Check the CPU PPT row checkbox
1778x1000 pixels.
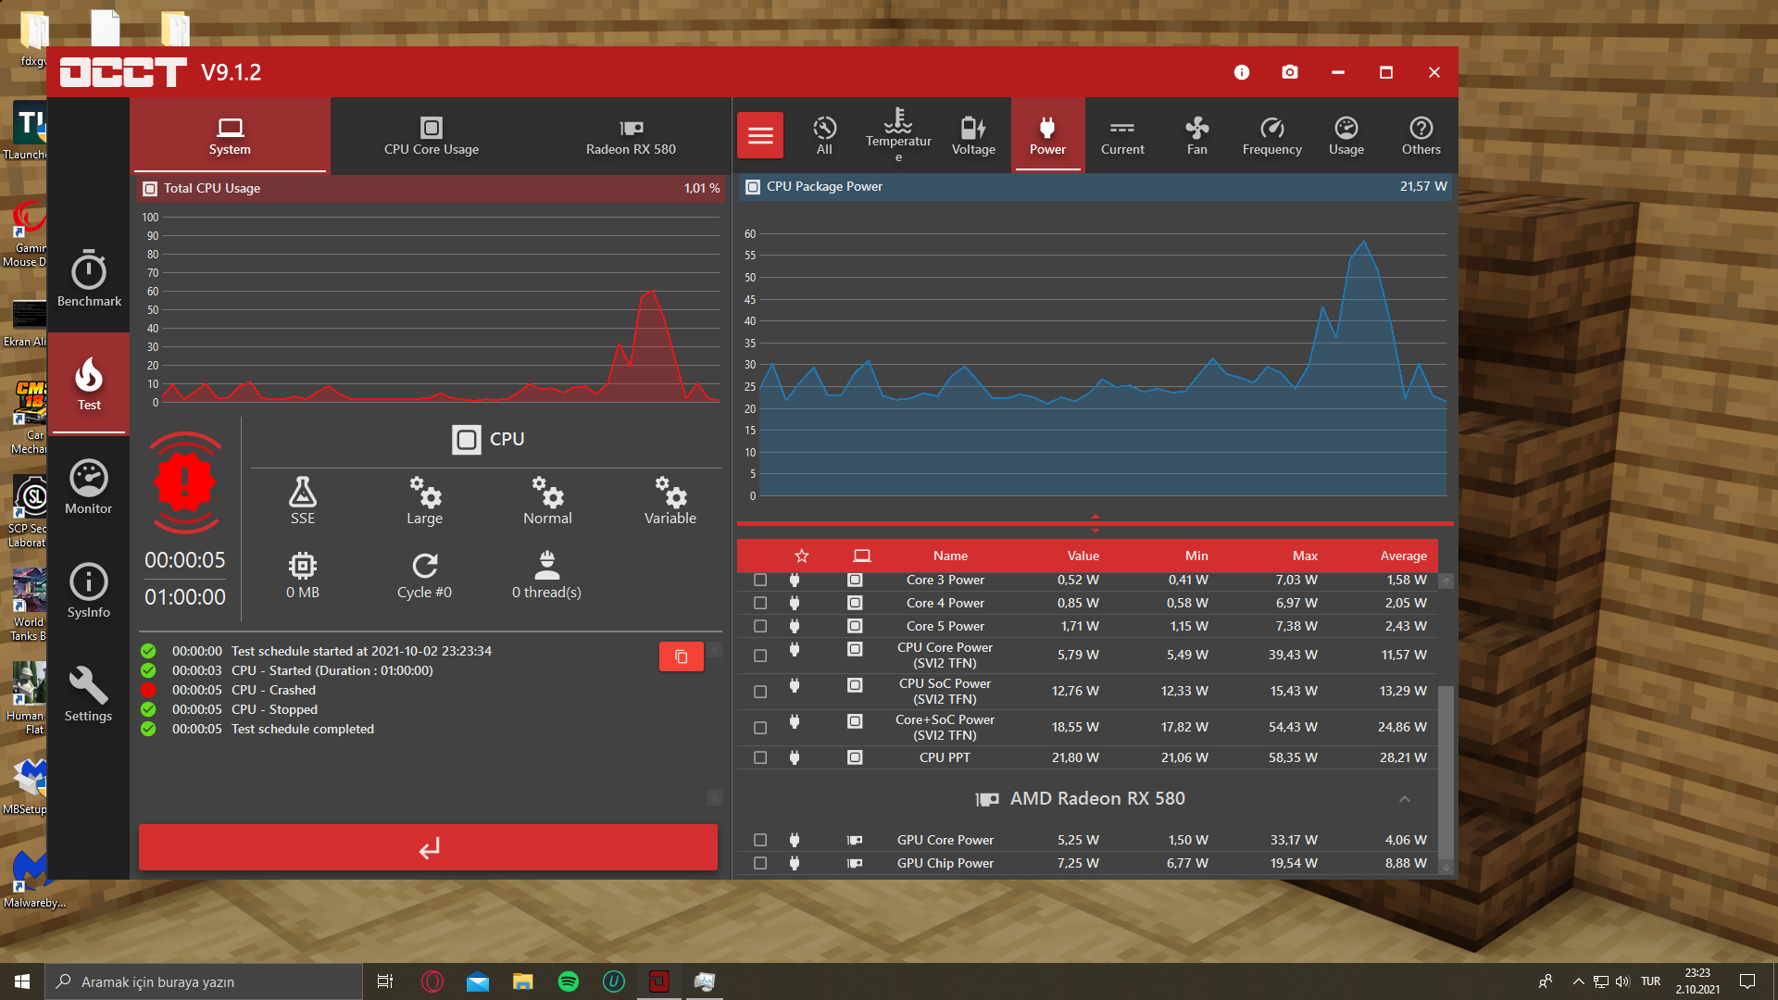760,757
